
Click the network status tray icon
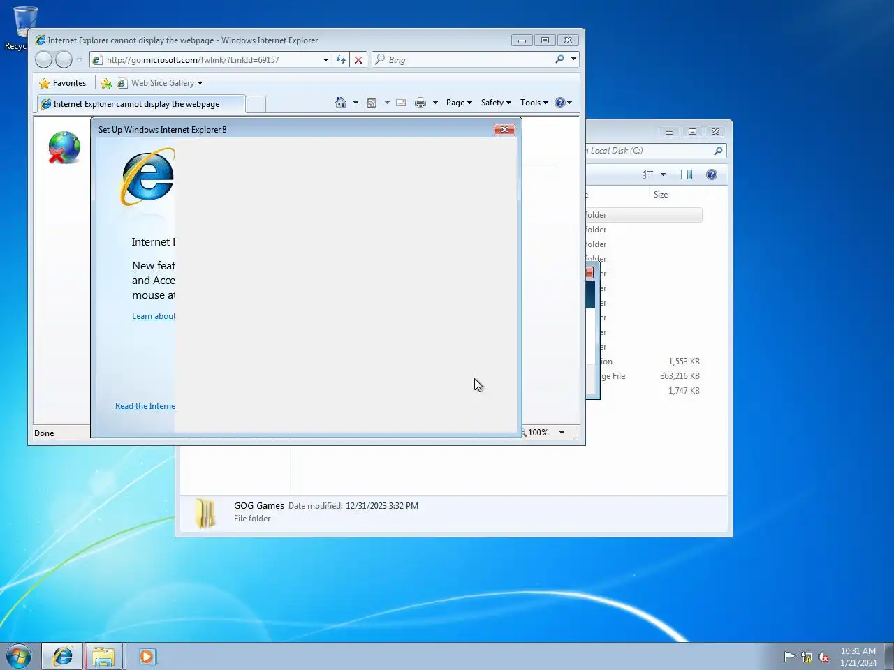807,657
